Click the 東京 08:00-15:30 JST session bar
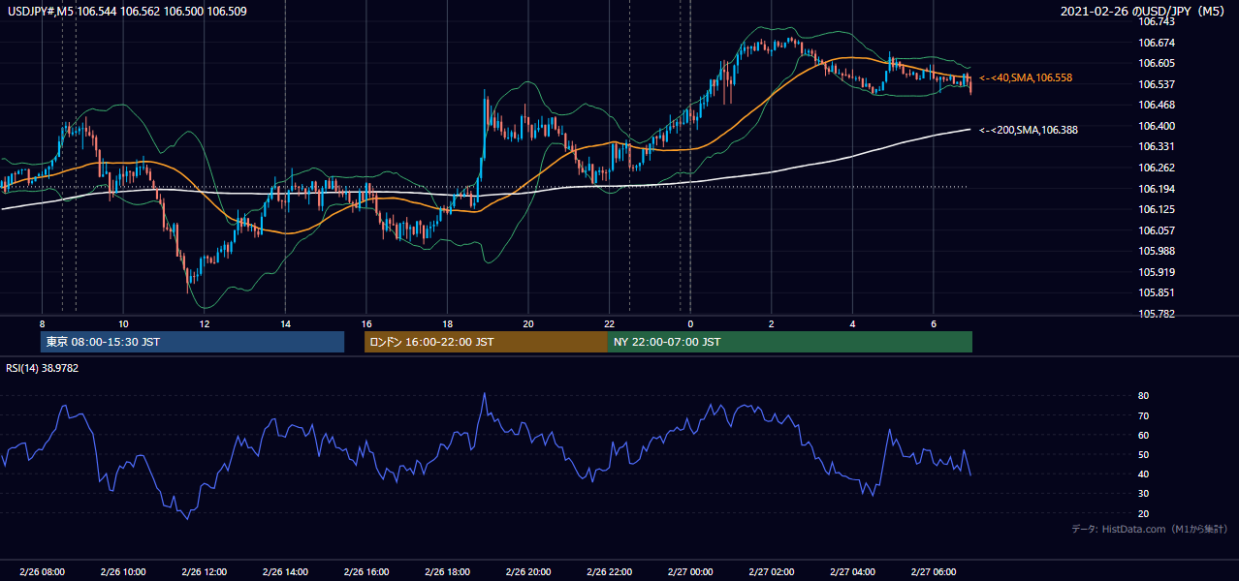The height and width of the screenshot is (581, 1239). click(192, 342)
